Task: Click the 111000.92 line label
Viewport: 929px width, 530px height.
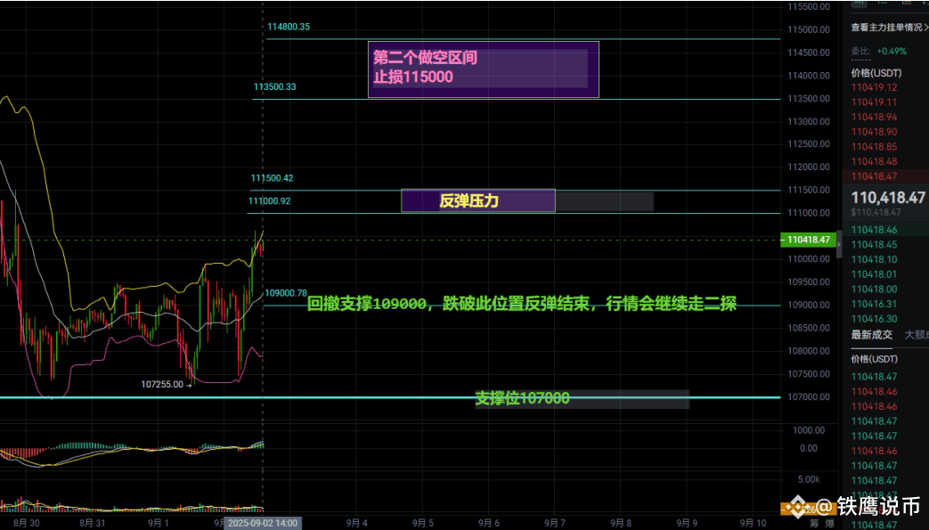Action: tap(270, 201)
